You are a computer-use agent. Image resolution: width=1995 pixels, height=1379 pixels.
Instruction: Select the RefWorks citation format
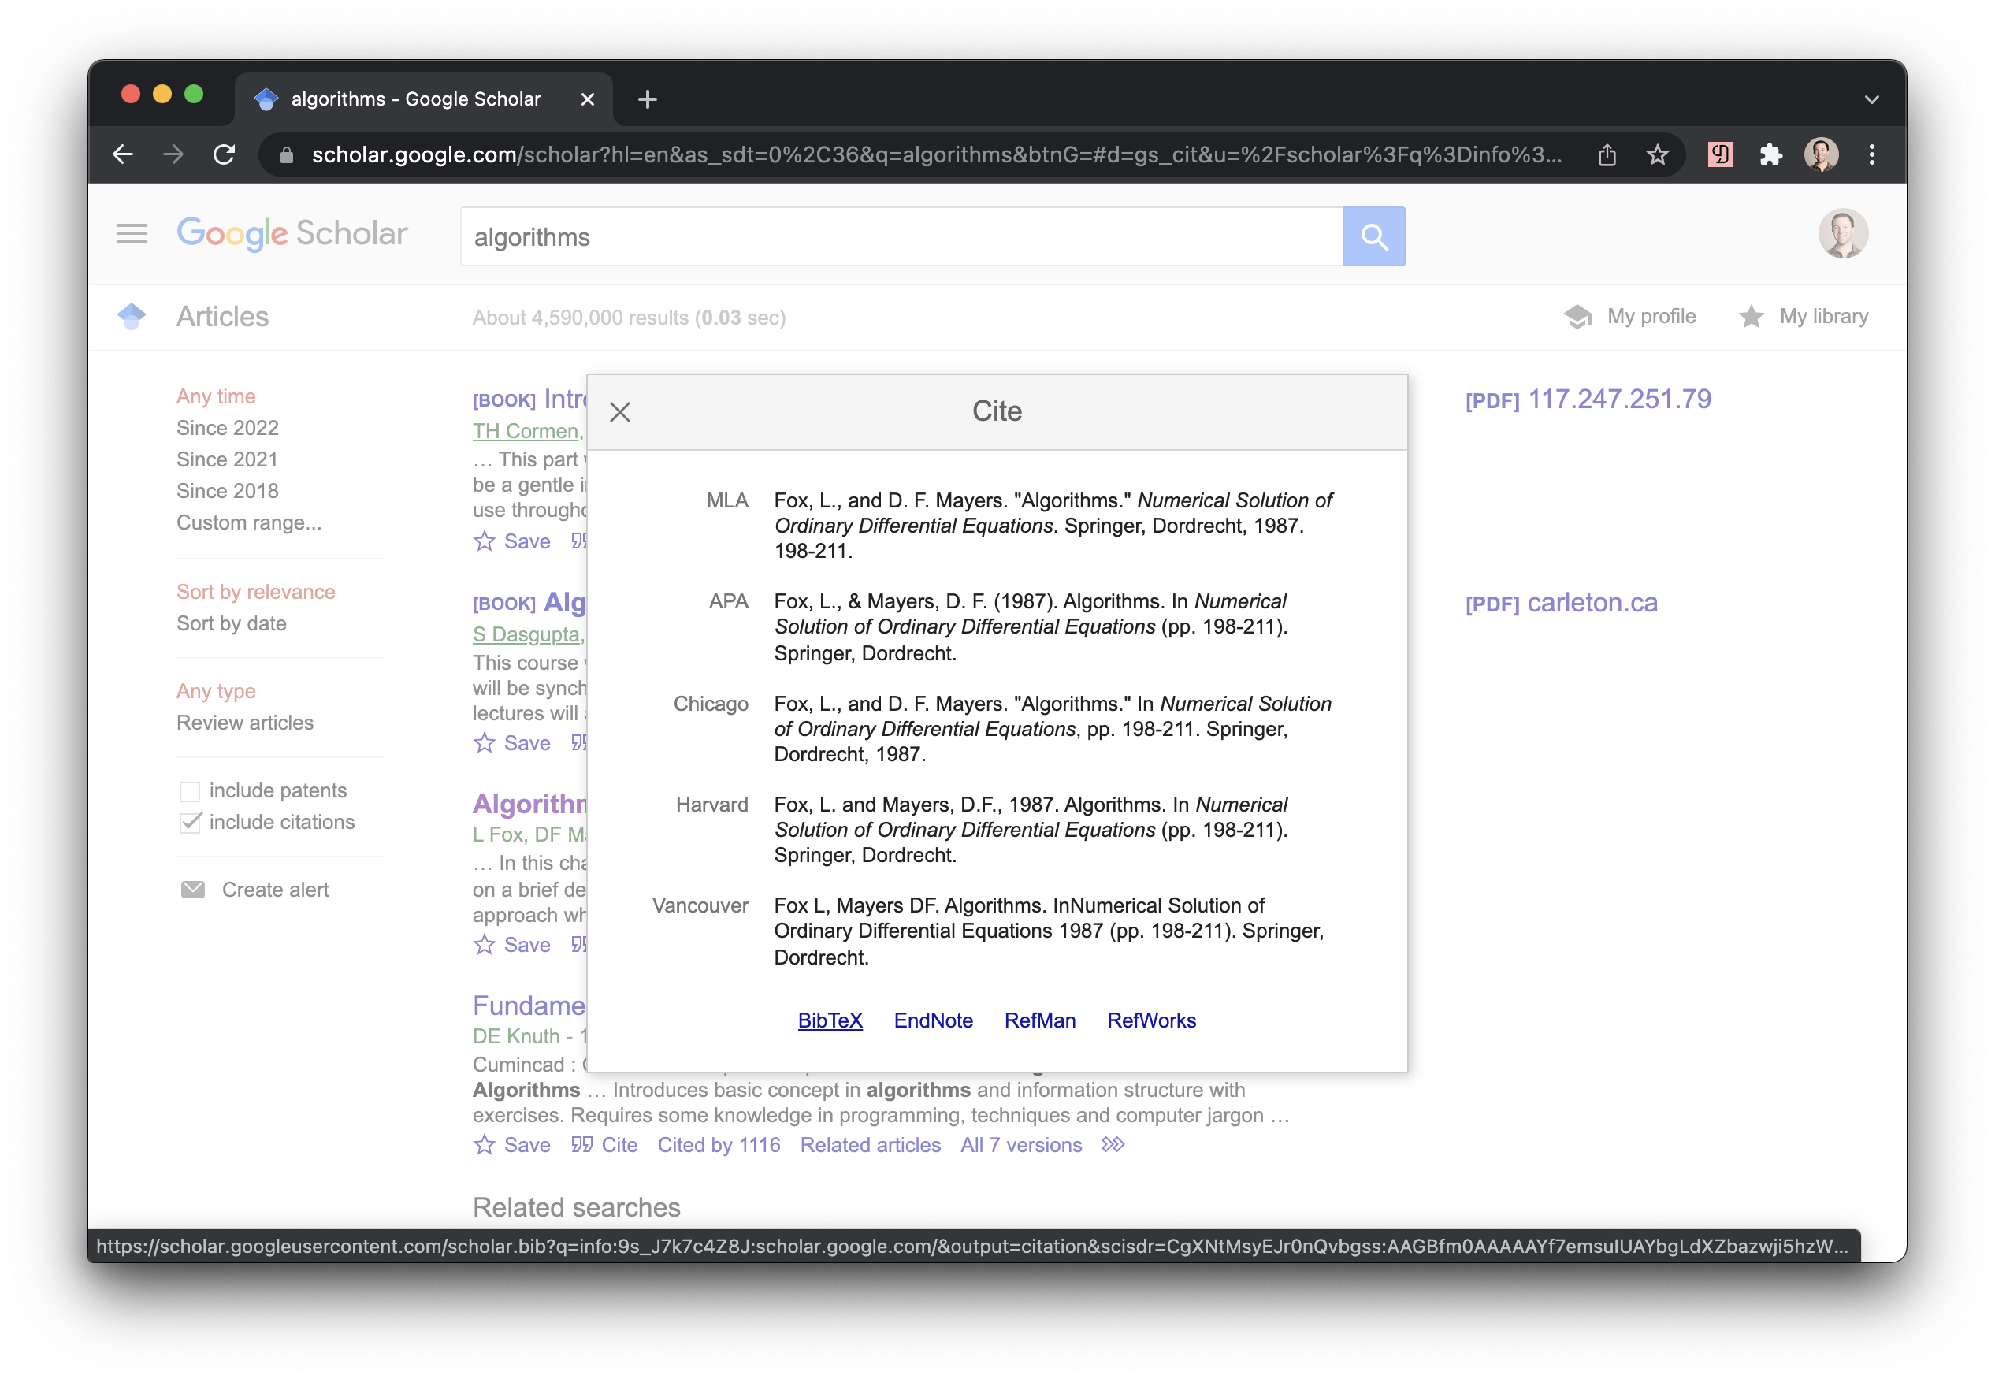coord(1150,1018)
